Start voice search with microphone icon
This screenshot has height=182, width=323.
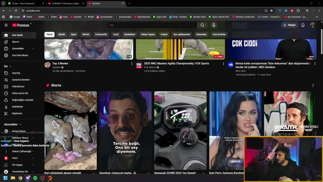click(214, 25)
